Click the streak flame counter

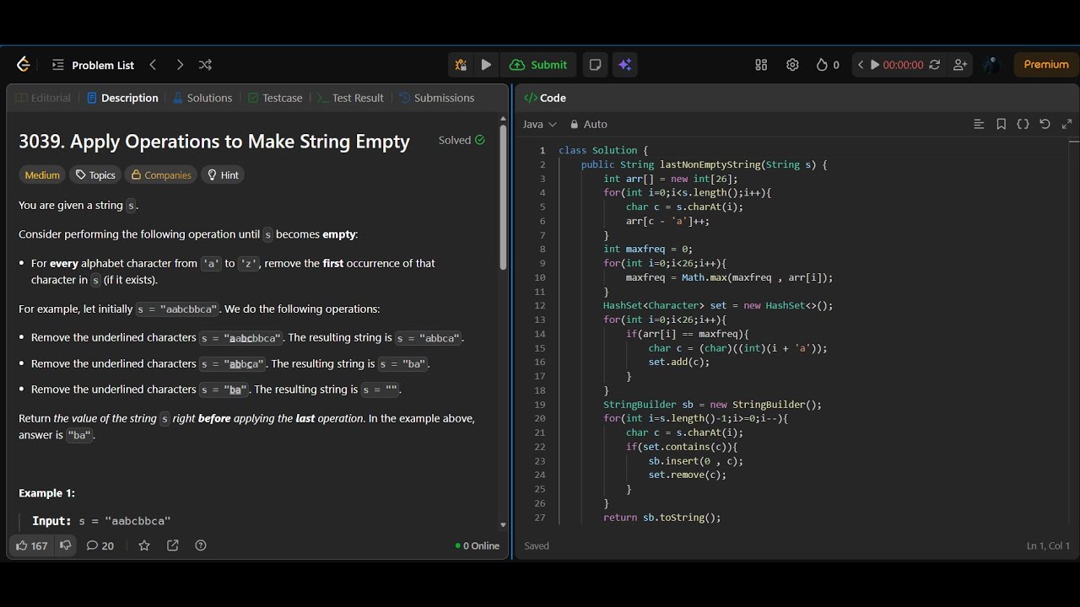pos(828,65)
